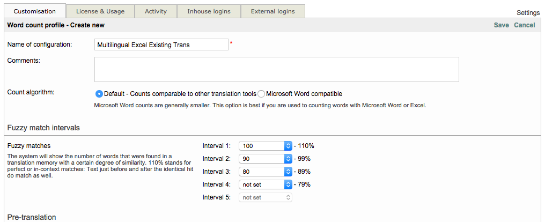Open the Interval 3 dropdown set to 80
Viewport: 545px width, 222px height.
pyautogui.click(x=265, y=172)
